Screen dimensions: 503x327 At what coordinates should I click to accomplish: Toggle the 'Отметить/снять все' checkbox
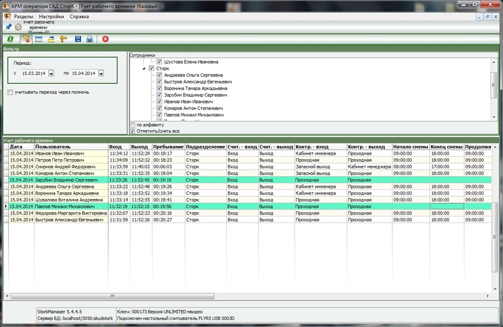pos(132,131)
